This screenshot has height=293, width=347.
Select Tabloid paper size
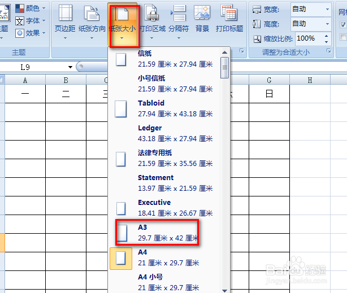click(x=164, y=108)
